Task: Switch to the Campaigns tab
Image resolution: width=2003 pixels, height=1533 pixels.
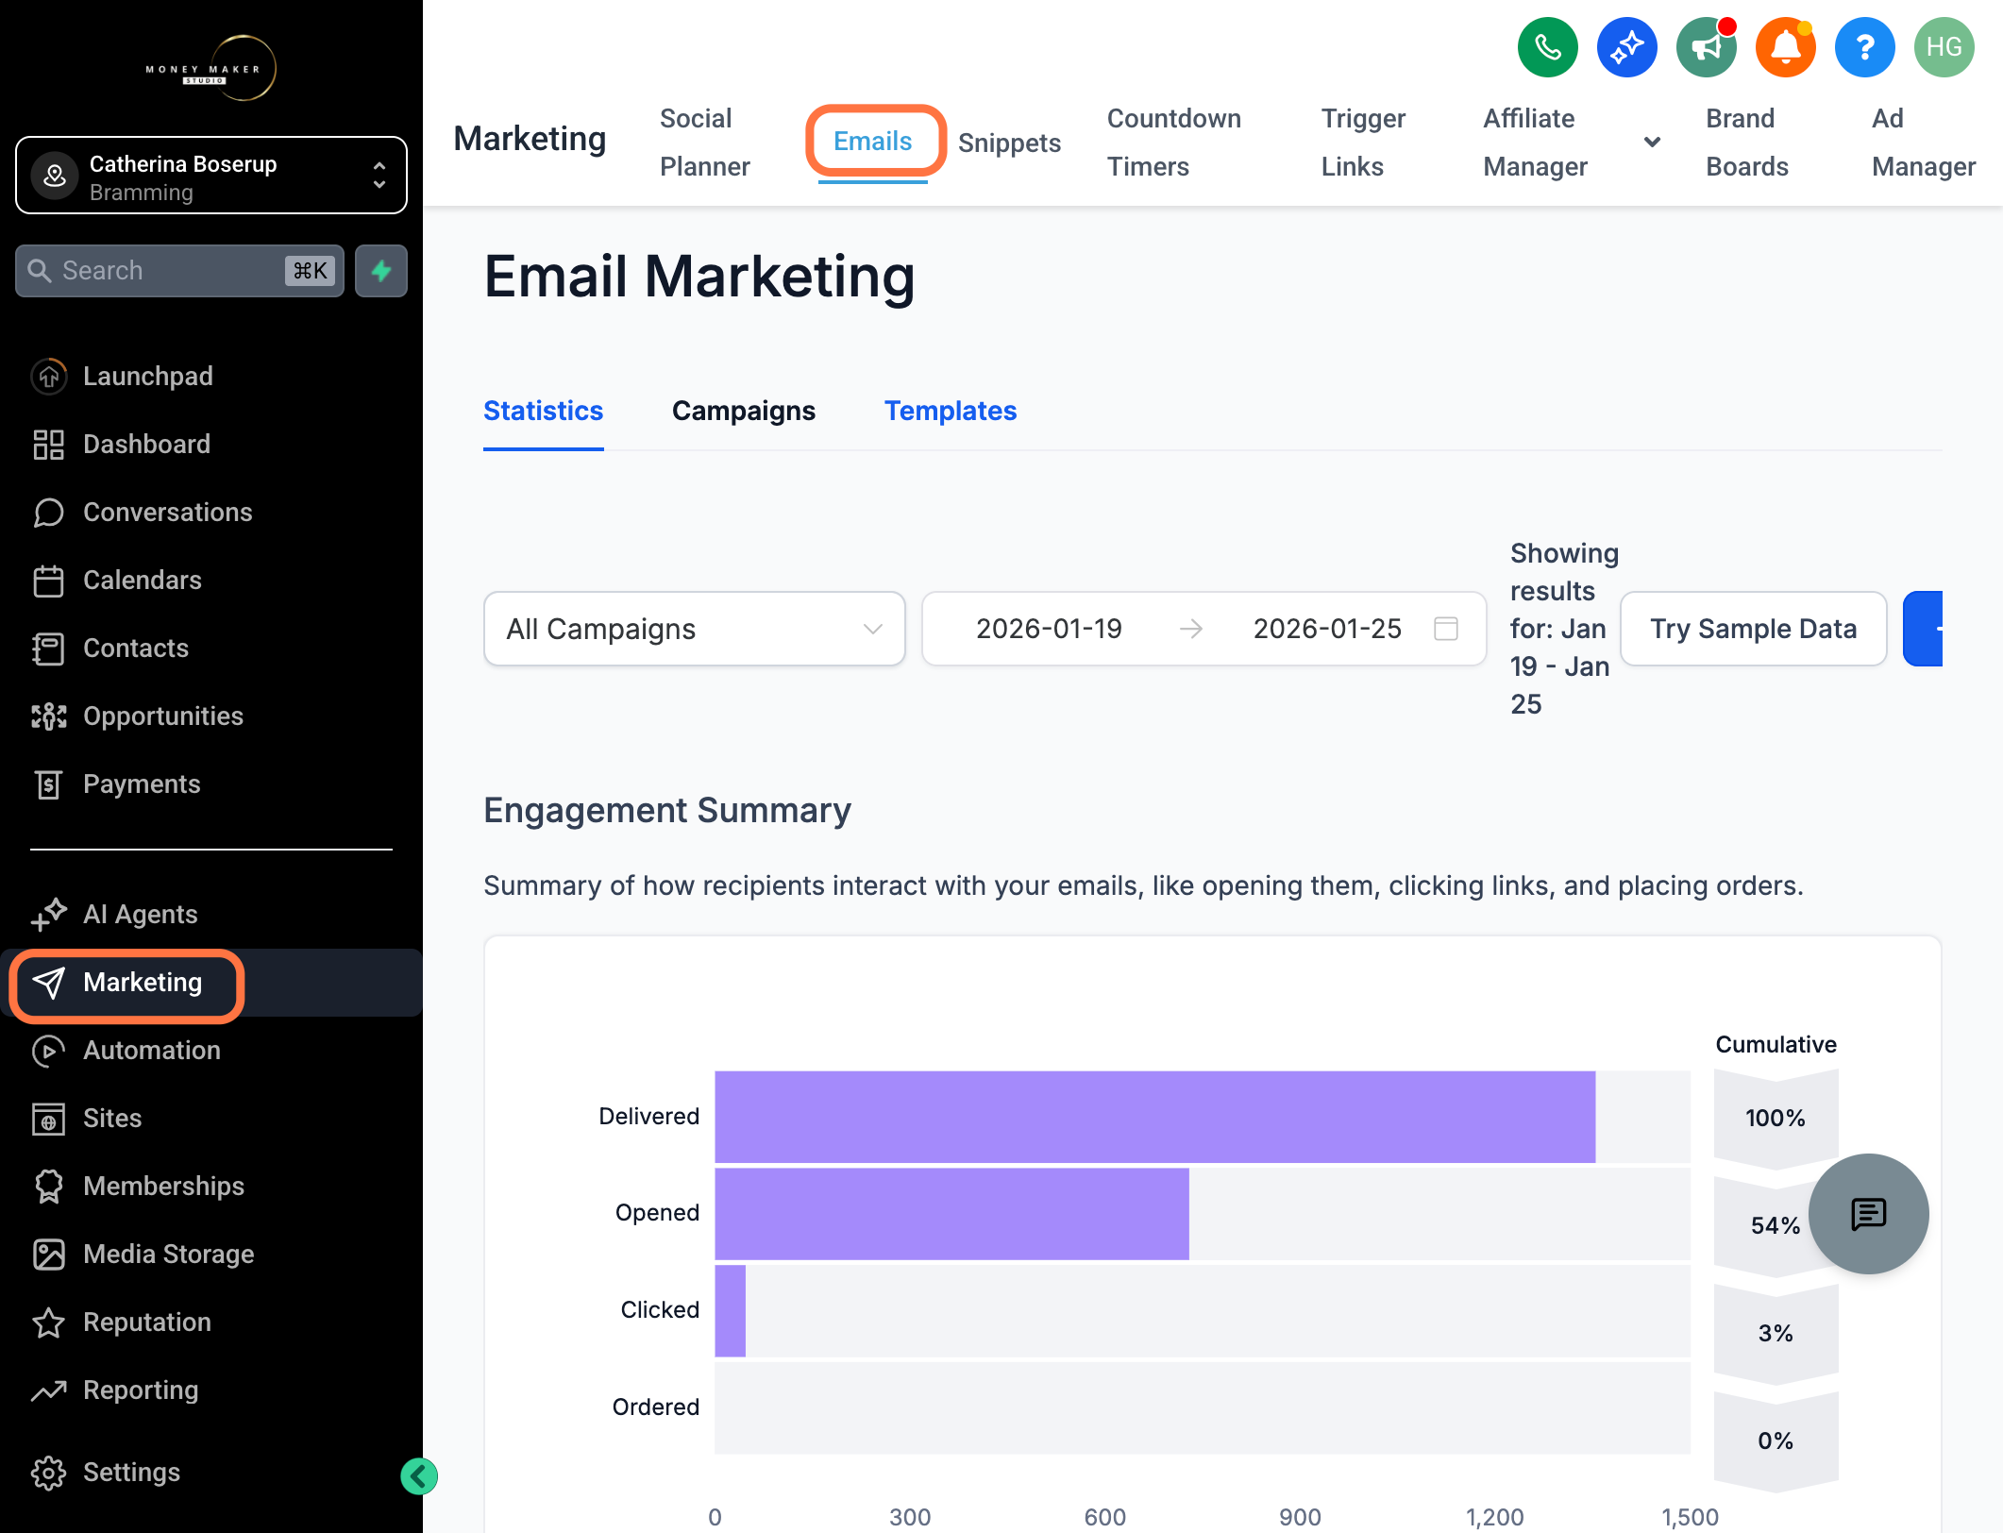Action: coord(743,411)
